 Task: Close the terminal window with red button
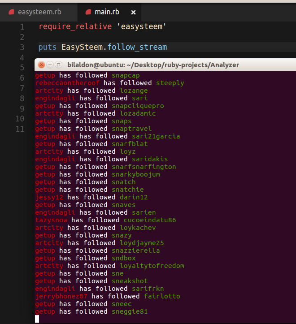41,65
